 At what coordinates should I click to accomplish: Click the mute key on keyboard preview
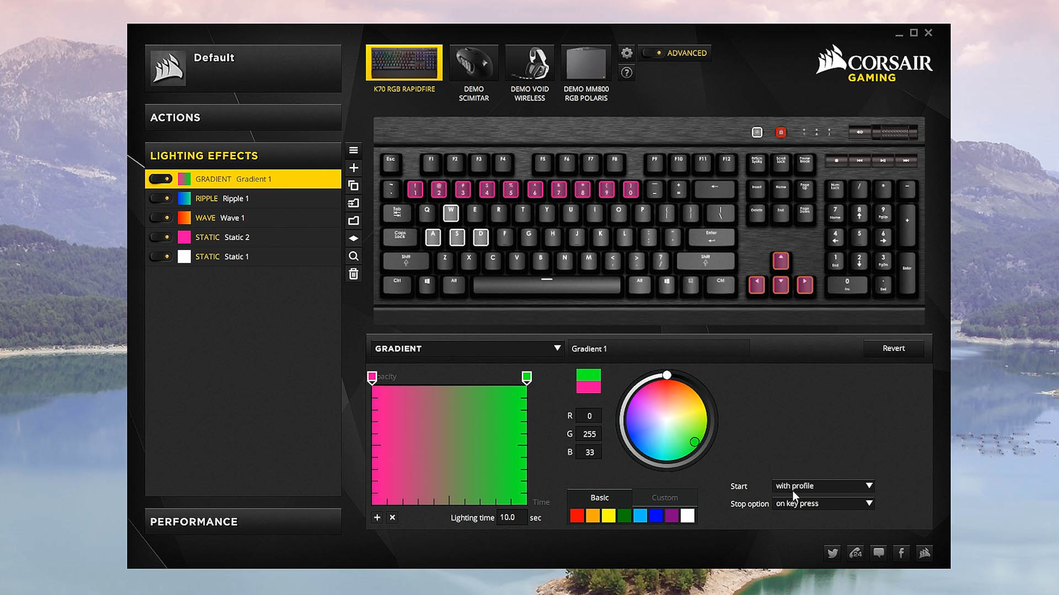click(859, 132)
